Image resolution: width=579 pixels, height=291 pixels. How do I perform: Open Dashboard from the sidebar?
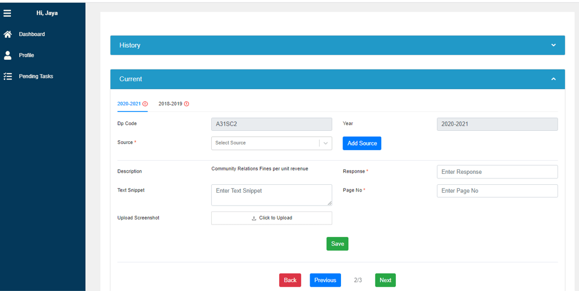pyautogui.click(x=32, y=35)
